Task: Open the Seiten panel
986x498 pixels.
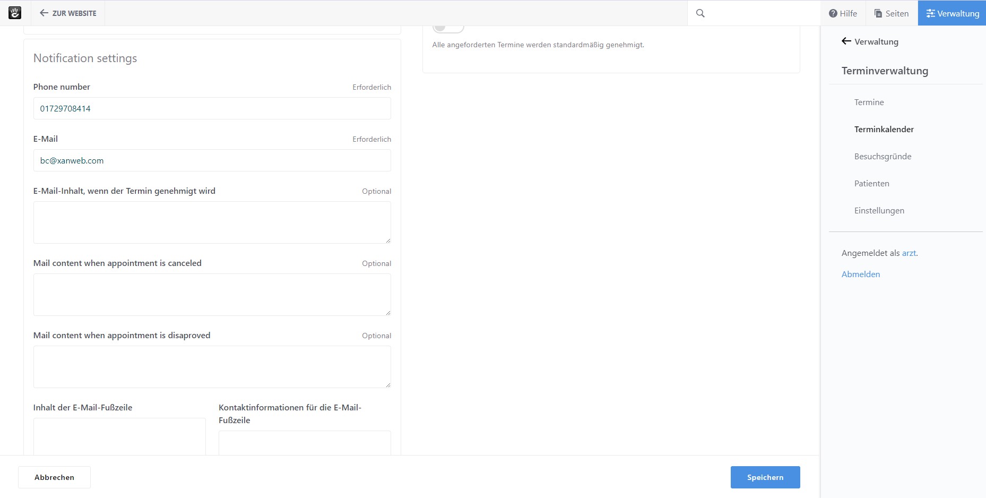Action: click(892, 13)
